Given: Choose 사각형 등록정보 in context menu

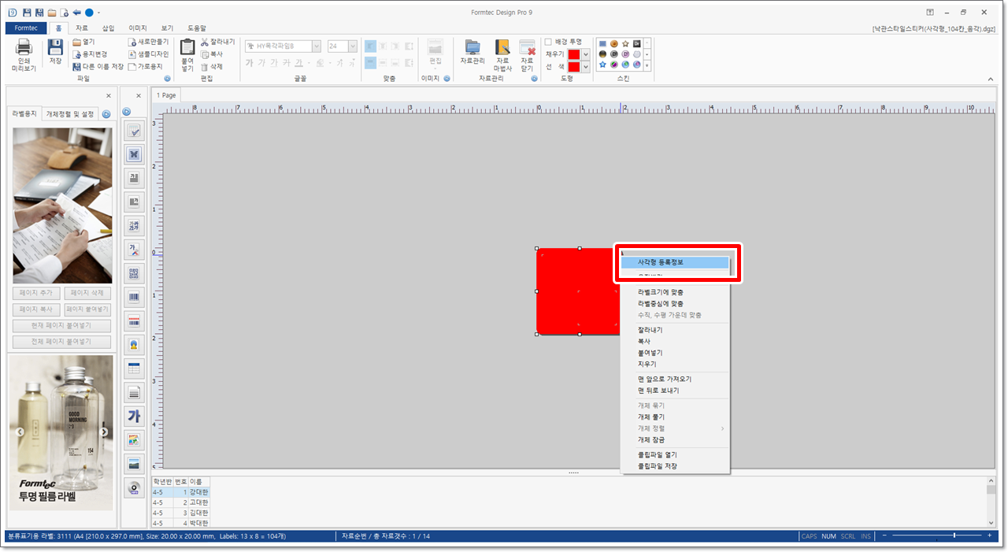Looking at the screenshot, I should pyautogui.click(x=675, y=262).
